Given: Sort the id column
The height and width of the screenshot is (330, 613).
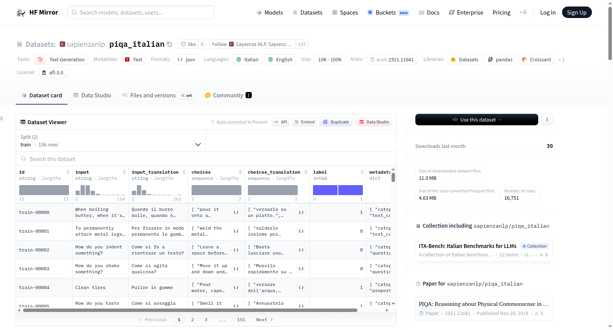Looking at the screenshot, I should point(68,172).
